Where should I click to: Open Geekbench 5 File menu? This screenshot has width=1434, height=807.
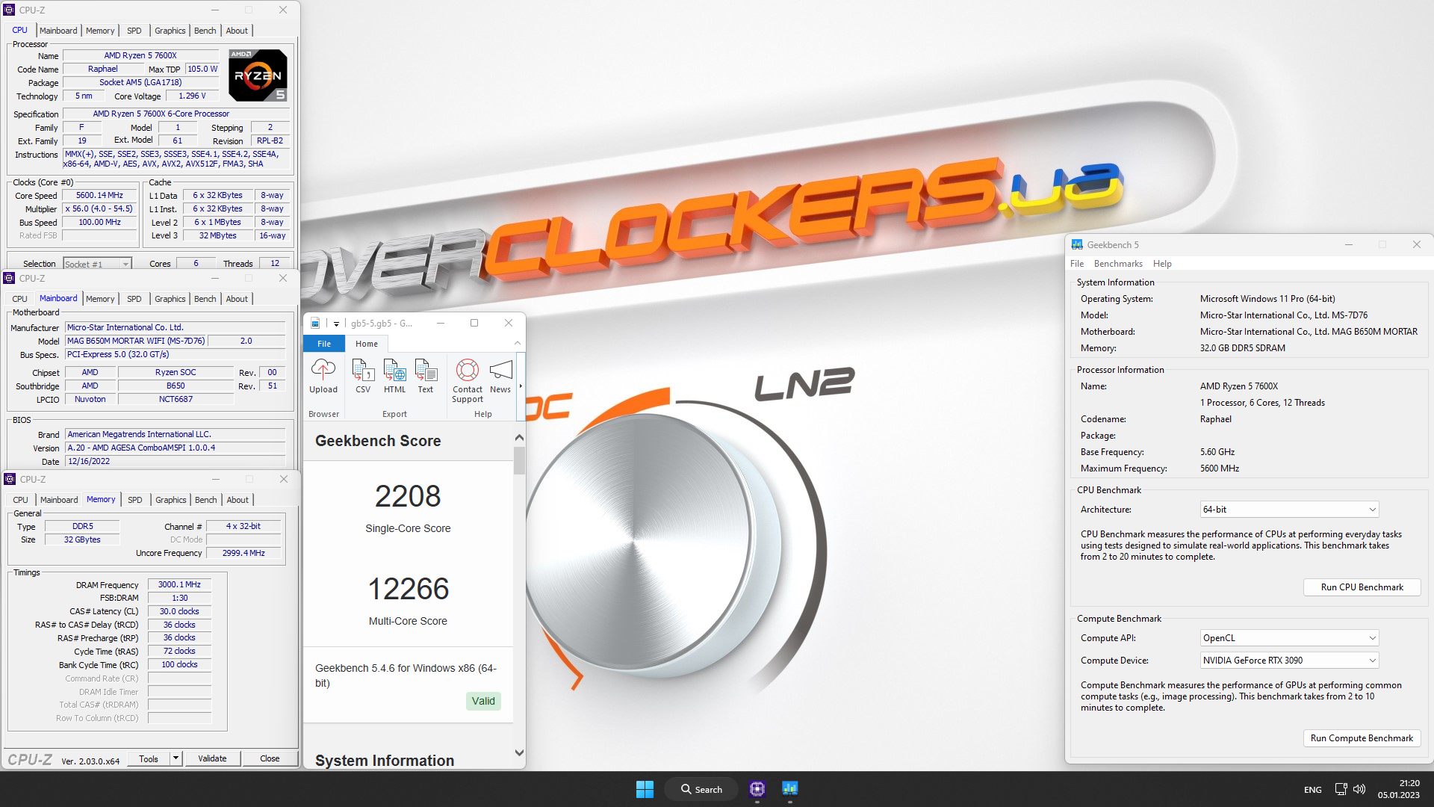coord(1077,264)
